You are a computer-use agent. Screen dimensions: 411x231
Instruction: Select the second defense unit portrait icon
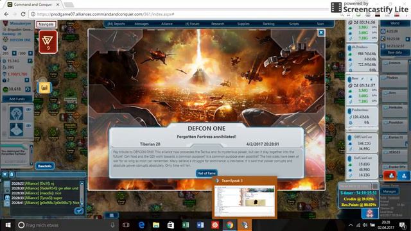(16, 130)
